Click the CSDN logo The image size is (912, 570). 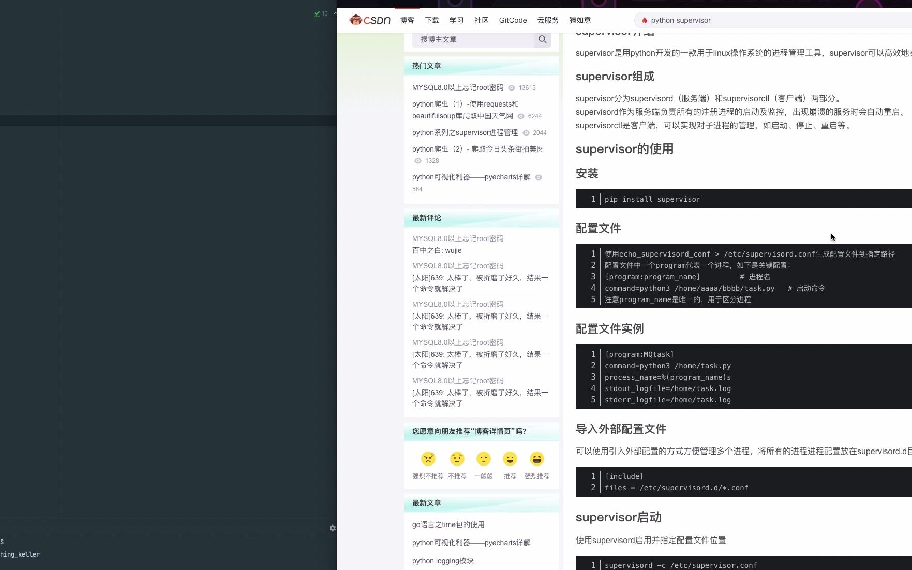(x=370, y=20)
